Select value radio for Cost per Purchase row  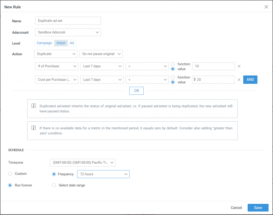coord(173,82)
